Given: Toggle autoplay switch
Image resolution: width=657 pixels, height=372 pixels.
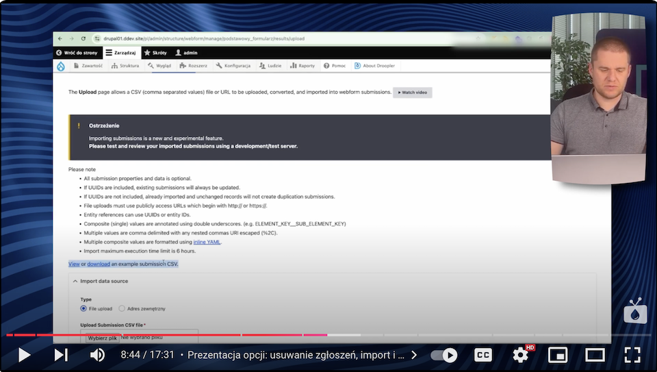Looking at the screenshot, I should click(444, 356).
